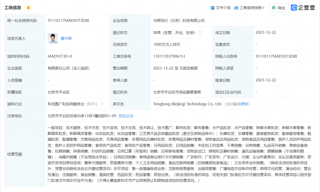Click the Excel icon in the 导出 button
The width and height of the screenshot is (320, 192).
[274, 8]
